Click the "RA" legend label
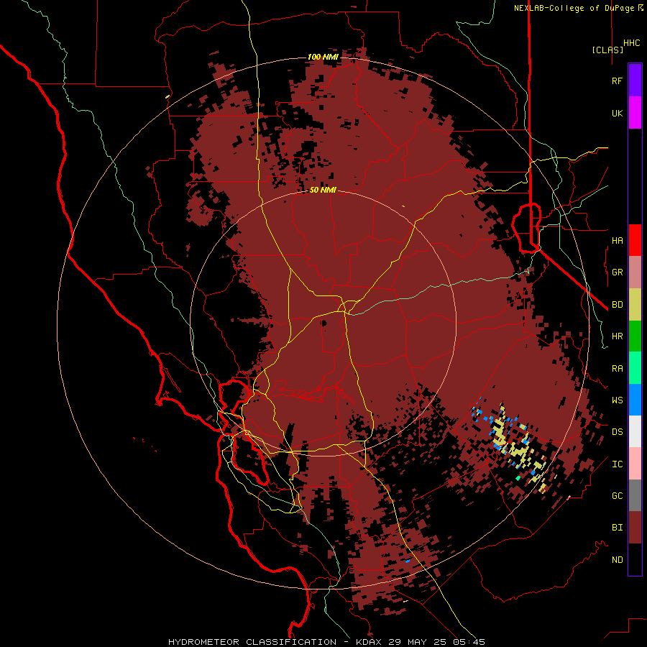 tap(617, 369)
